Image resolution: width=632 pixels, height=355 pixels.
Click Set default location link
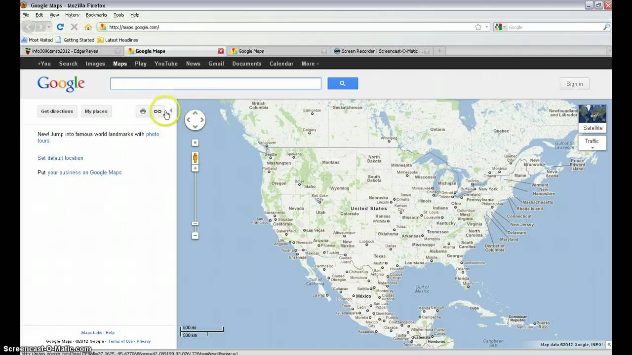(x=60, y=158)
